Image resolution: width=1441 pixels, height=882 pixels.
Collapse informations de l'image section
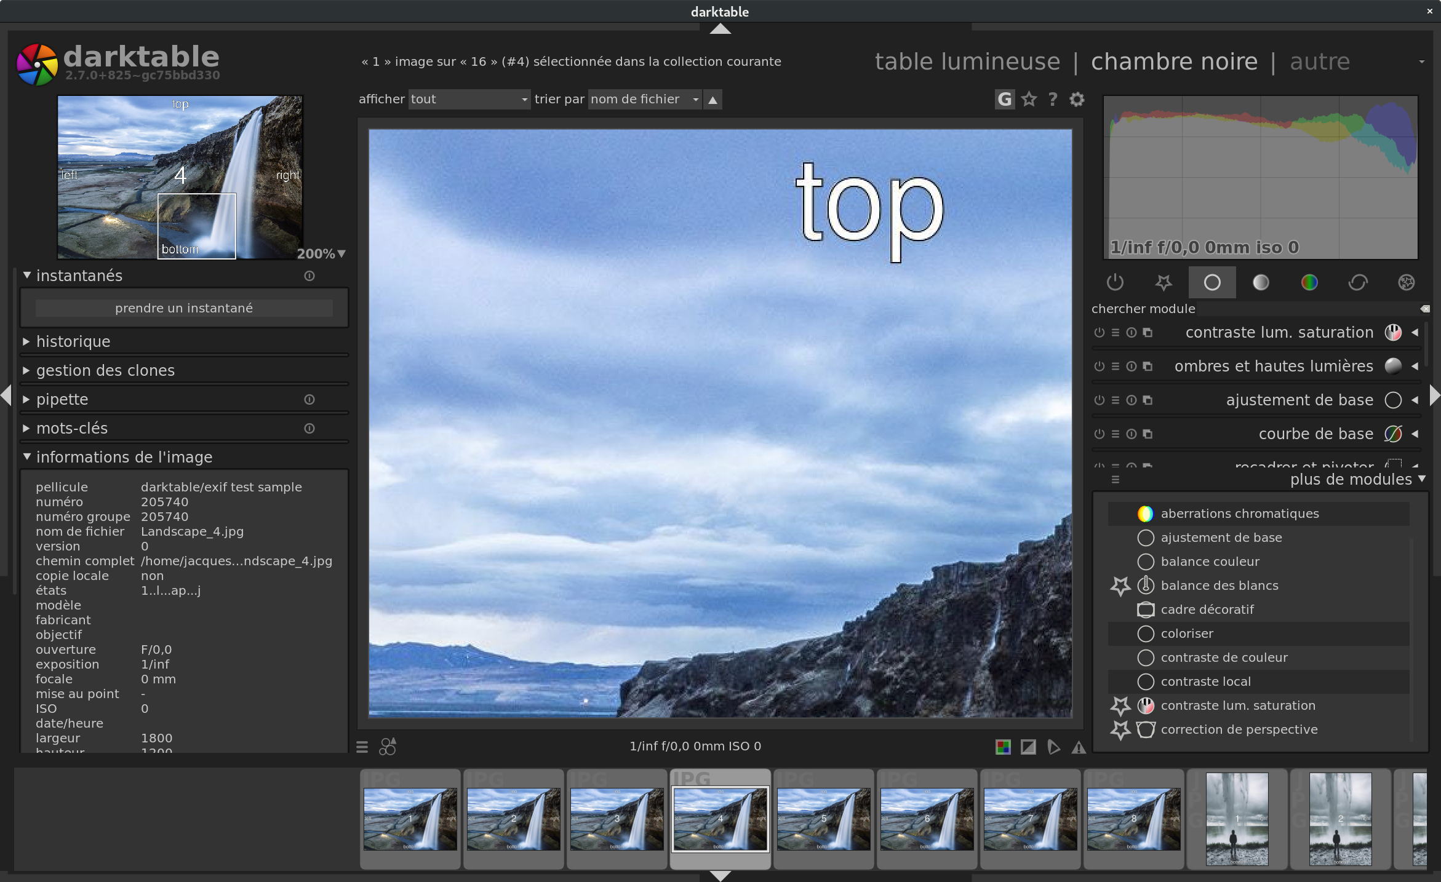coord(124,457)
